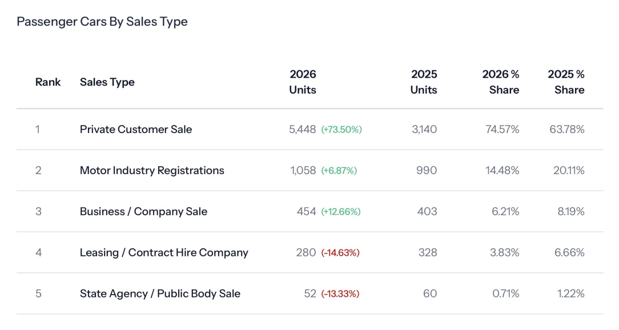This screenshot has height=330, width=619.
Task: Click the -13.33% change value
Action: pyautogui.click(x=340, y=294)
